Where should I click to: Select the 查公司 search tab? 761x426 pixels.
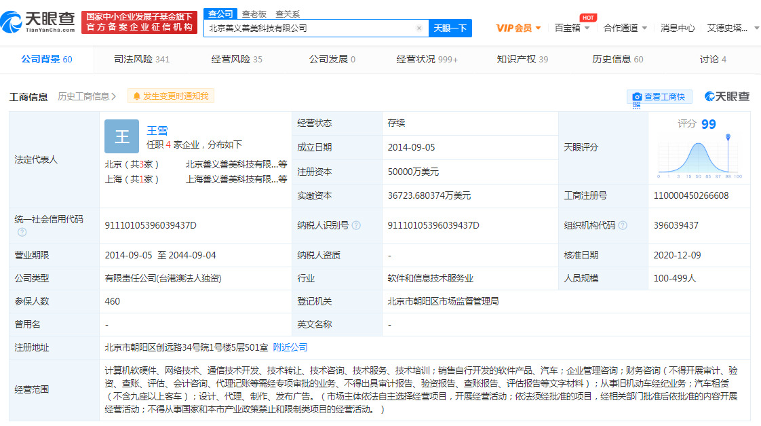click(x=220, y=14)
